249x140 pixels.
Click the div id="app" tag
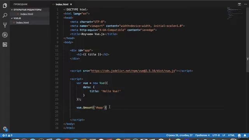[x=81, y=50]
